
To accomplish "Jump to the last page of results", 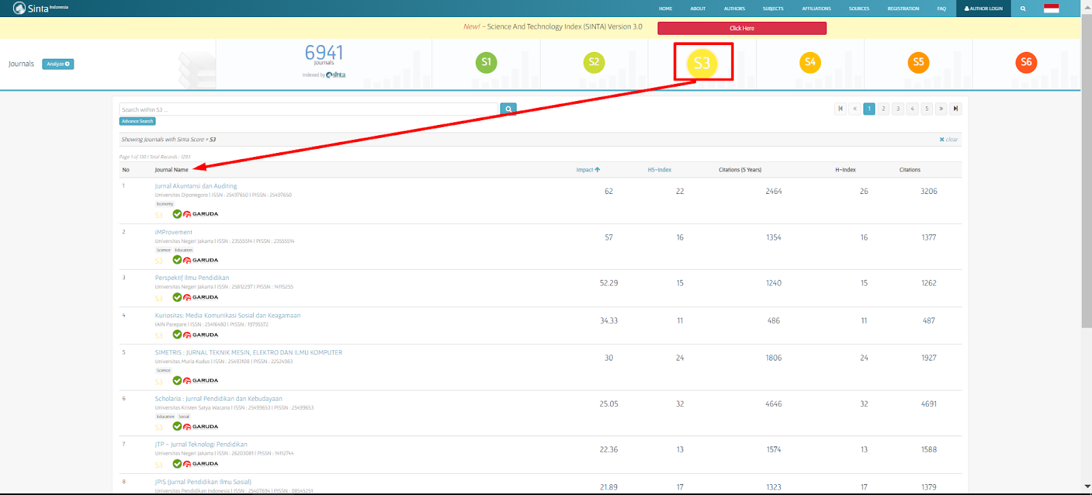I will [955, 109].
